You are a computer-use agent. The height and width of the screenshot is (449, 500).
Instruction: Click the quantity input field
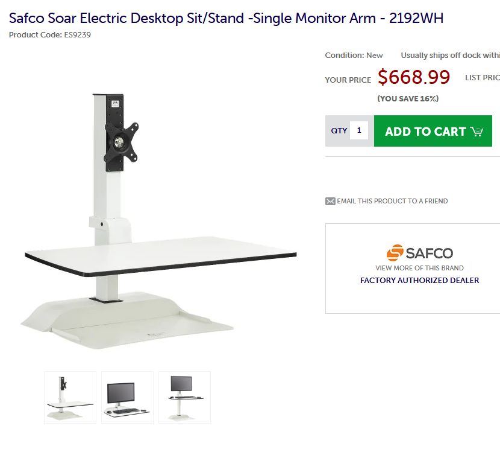point(359,130)
